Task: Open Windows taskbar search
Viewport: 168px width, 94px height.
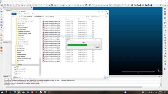Action: [x=6, y=92]
